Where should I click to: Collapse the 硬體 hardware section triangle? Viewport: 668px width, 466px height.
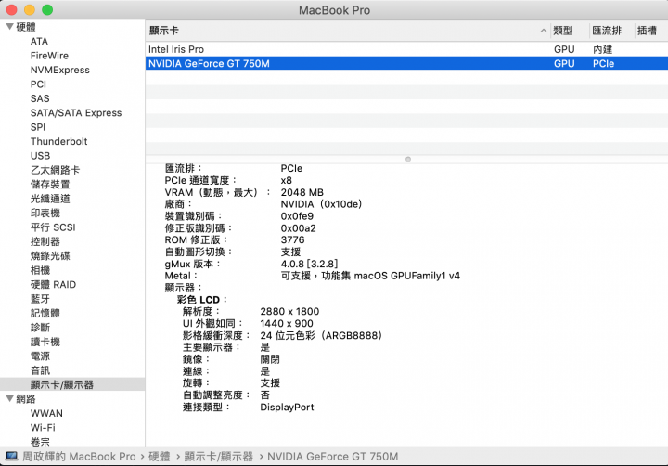coord(10,26)
